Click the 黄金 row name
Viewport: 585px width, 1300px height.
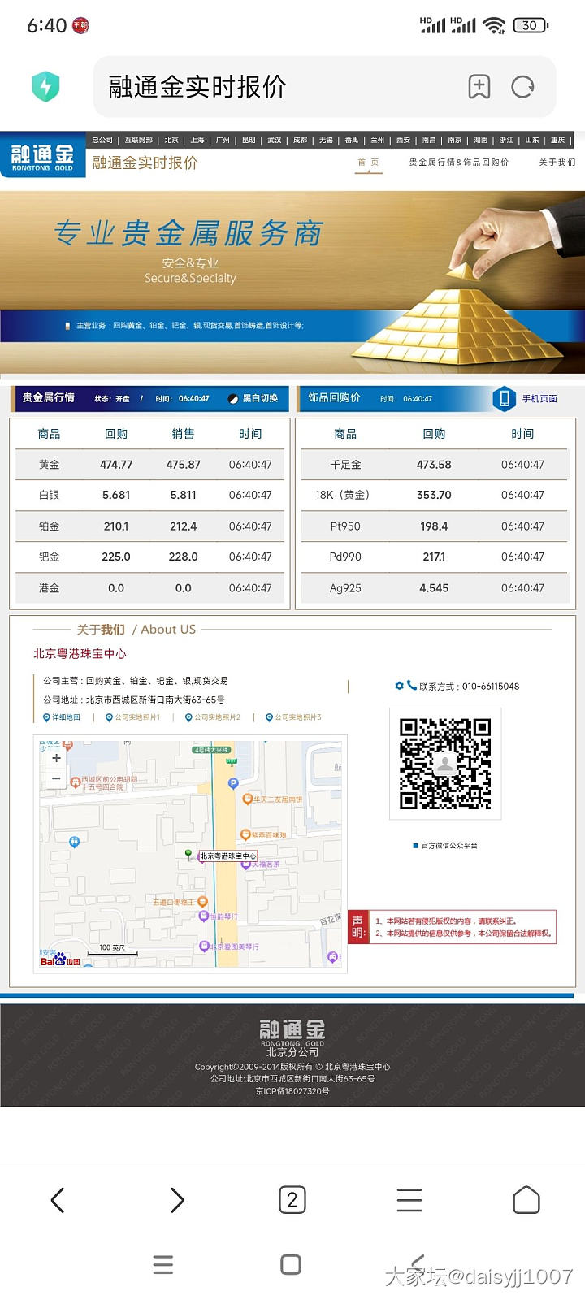click(x=50, y=465)
